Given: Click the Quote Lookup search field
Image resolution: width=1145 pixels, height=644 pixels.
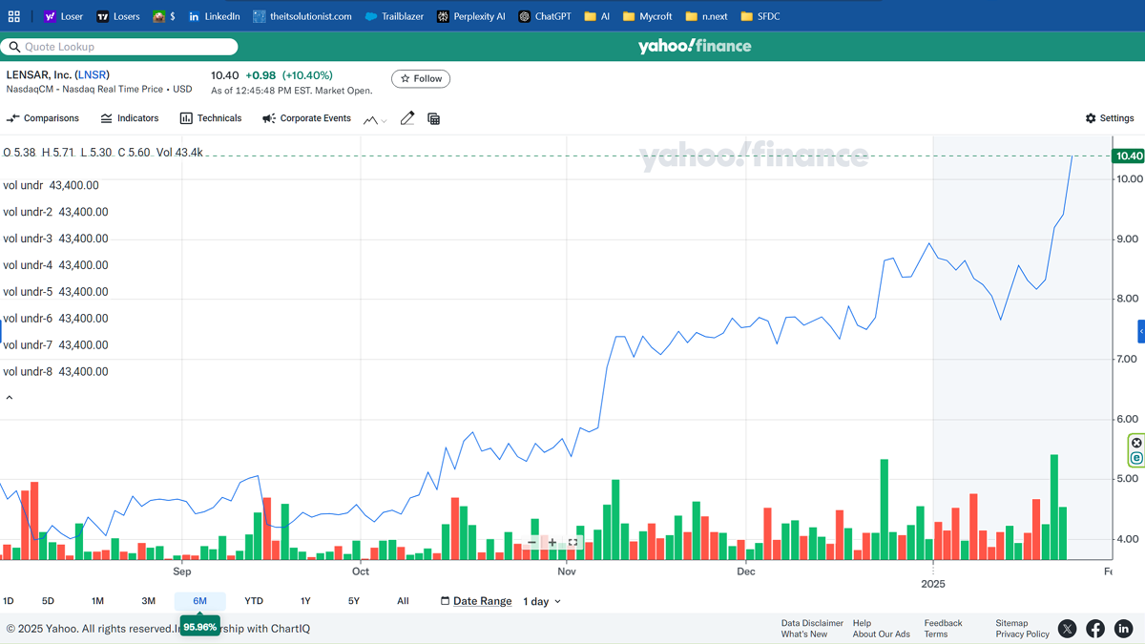Looking at the screenshot, I should (124, 47).
